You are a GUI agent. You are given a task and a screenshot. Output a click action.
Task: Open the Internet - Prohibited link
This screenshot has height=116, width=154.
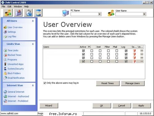pyautogui.click(x=18, y=101)
